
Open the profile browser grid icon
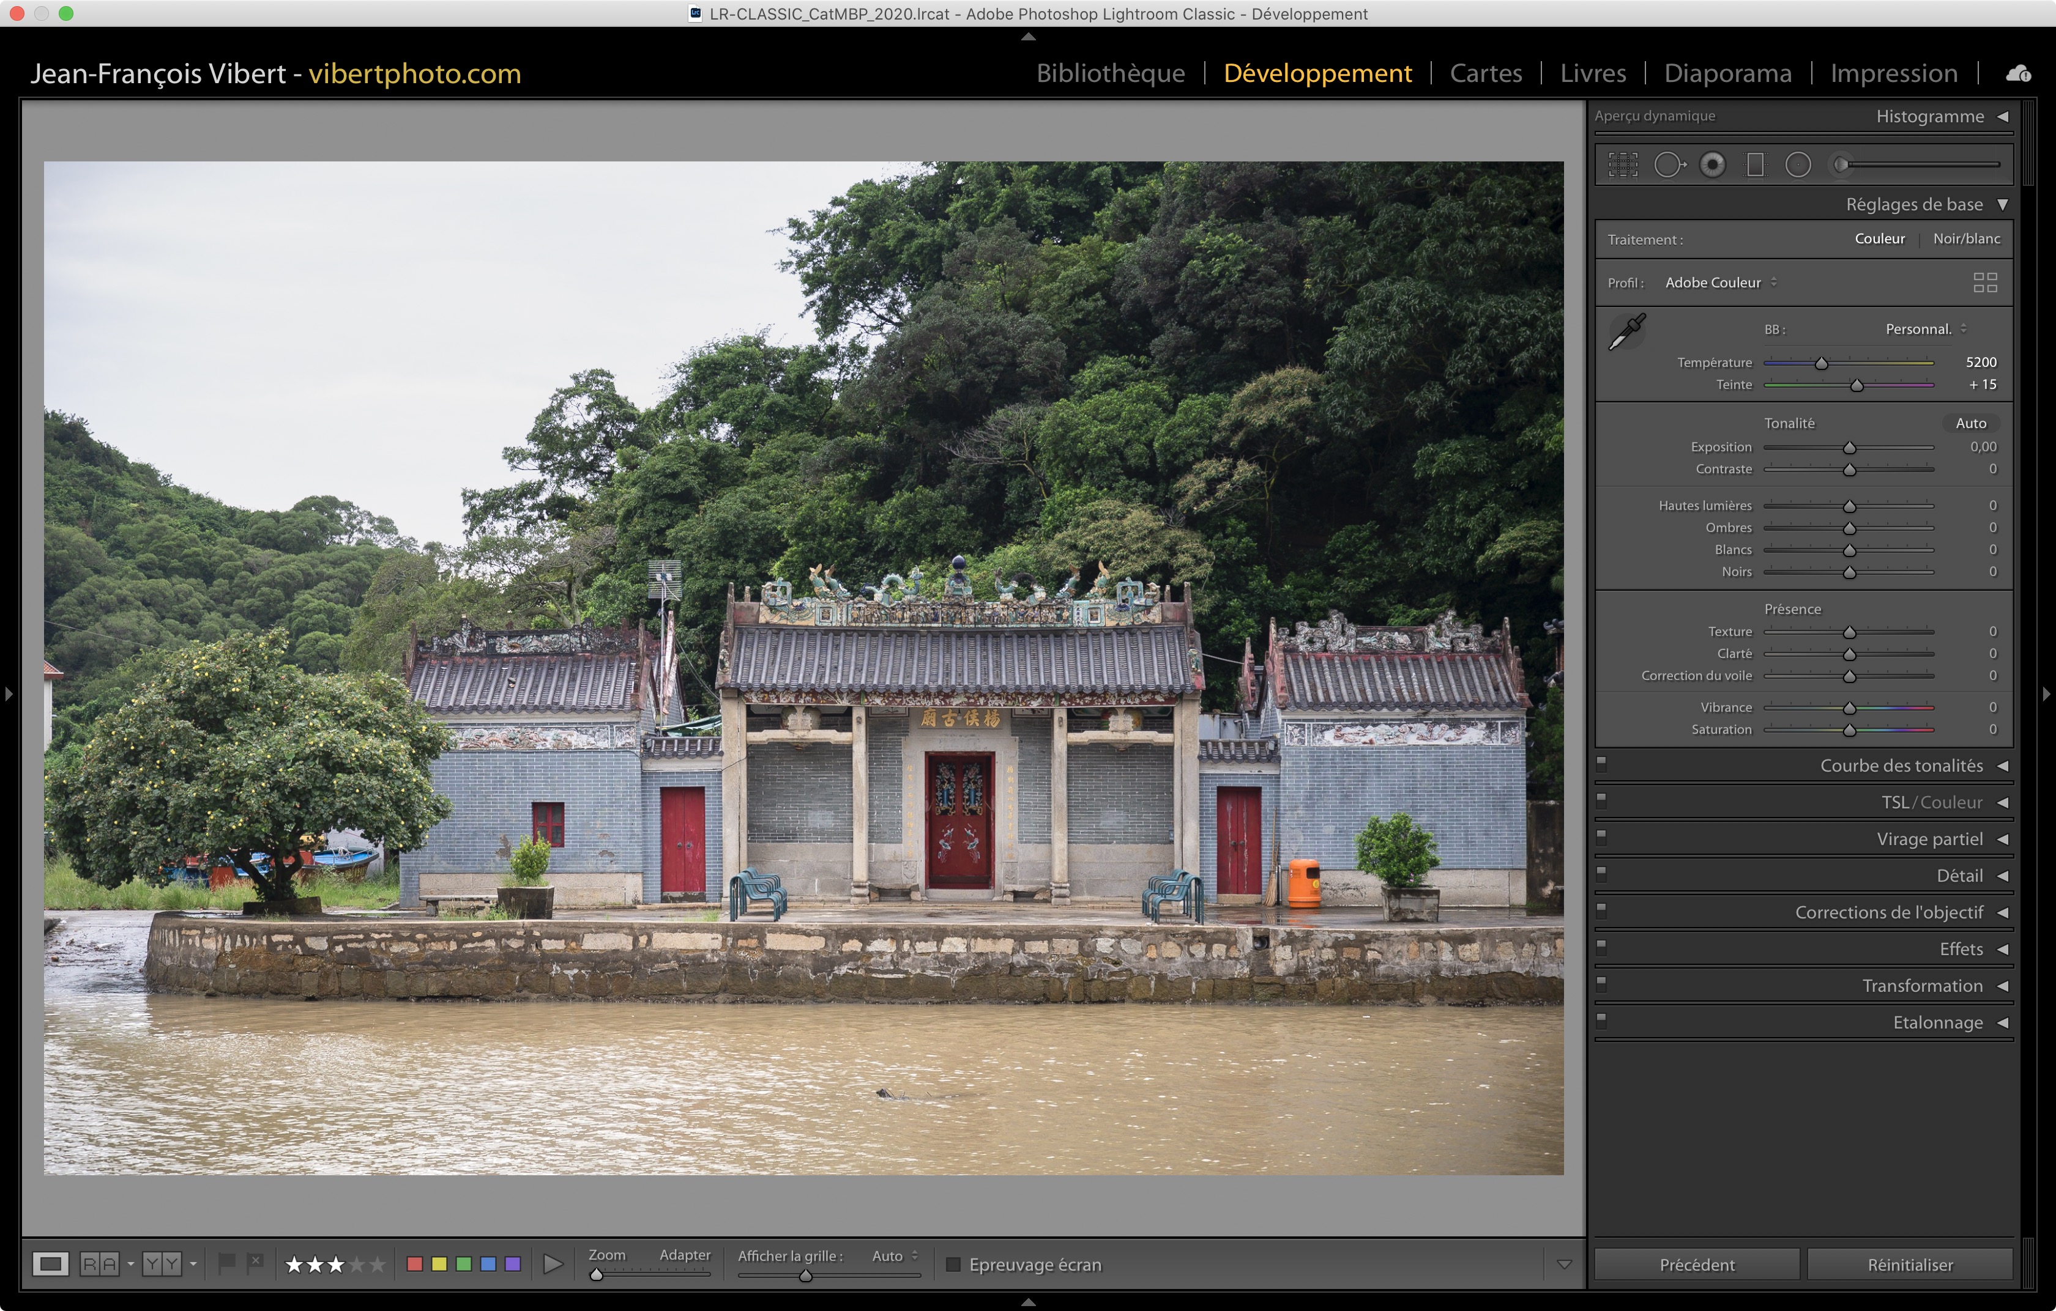point(1984,283)
